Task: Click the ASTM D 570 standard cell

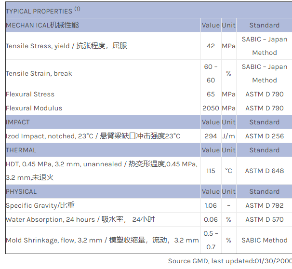Action: (x=264, y=219)
